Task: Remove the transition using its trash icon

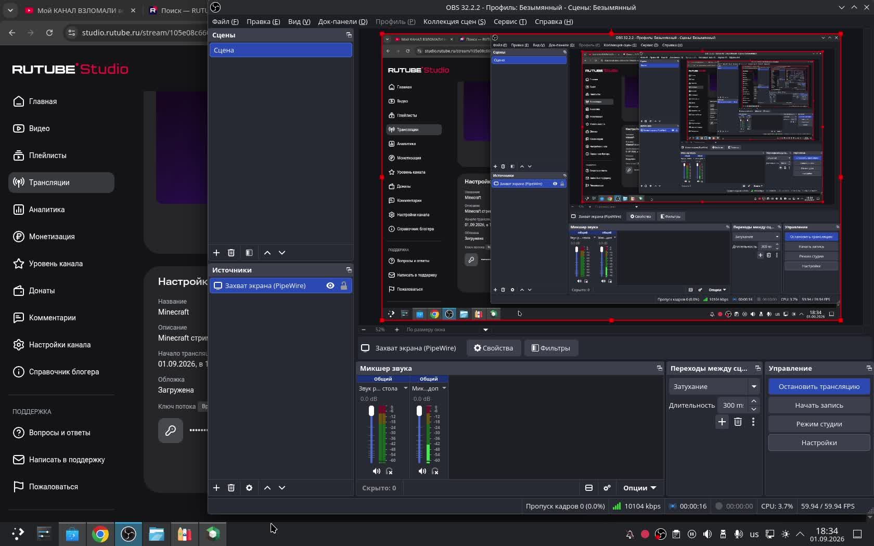Action: tap(738, 422)
